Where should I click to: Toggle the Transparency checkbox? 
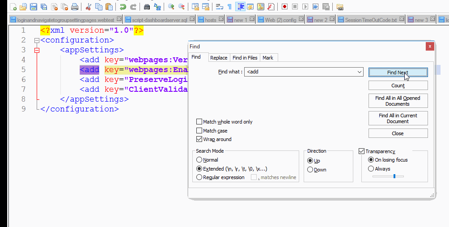pyautogui.click(x=362, y=151)
